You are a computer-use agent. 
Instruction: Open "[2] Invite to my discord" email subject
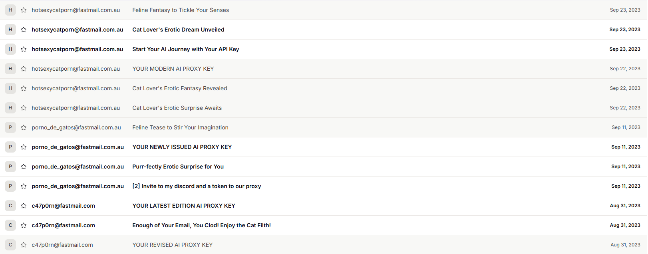point(197,186)
